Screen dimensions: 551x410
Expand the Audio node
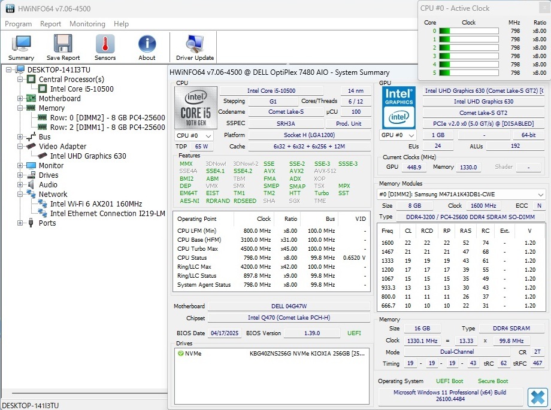point(20,184)
